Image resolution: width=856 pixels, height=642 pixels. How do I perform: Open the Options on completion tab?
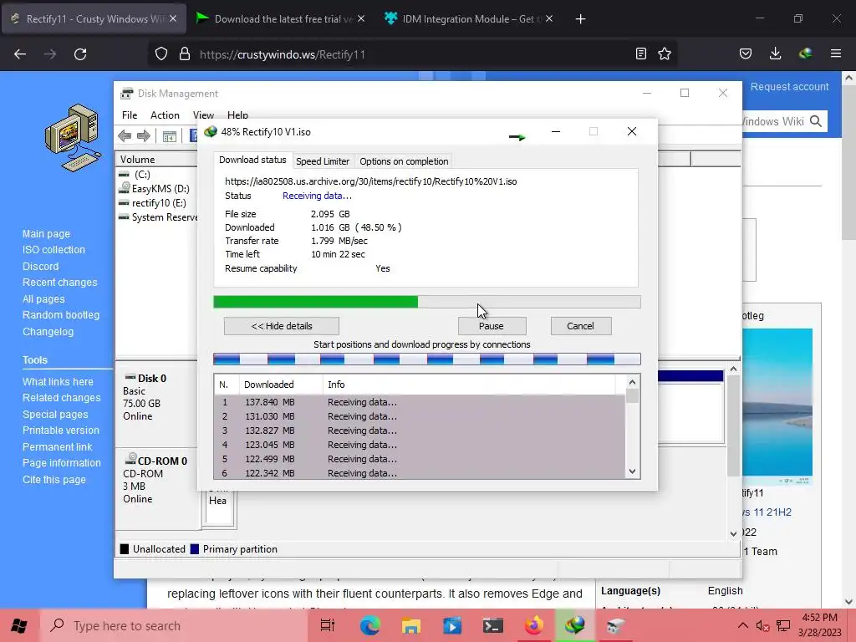(x=404, y=161)
